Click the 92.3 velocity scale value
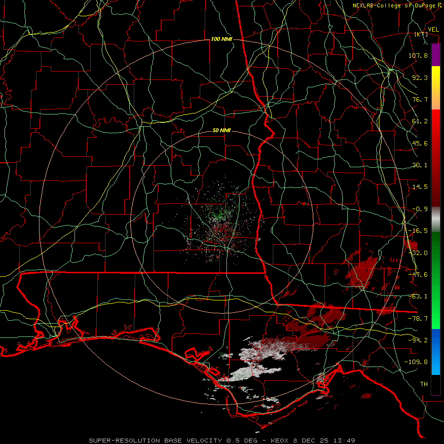The height and width of the screenshot is (444, 444). [x=420, y=77]
